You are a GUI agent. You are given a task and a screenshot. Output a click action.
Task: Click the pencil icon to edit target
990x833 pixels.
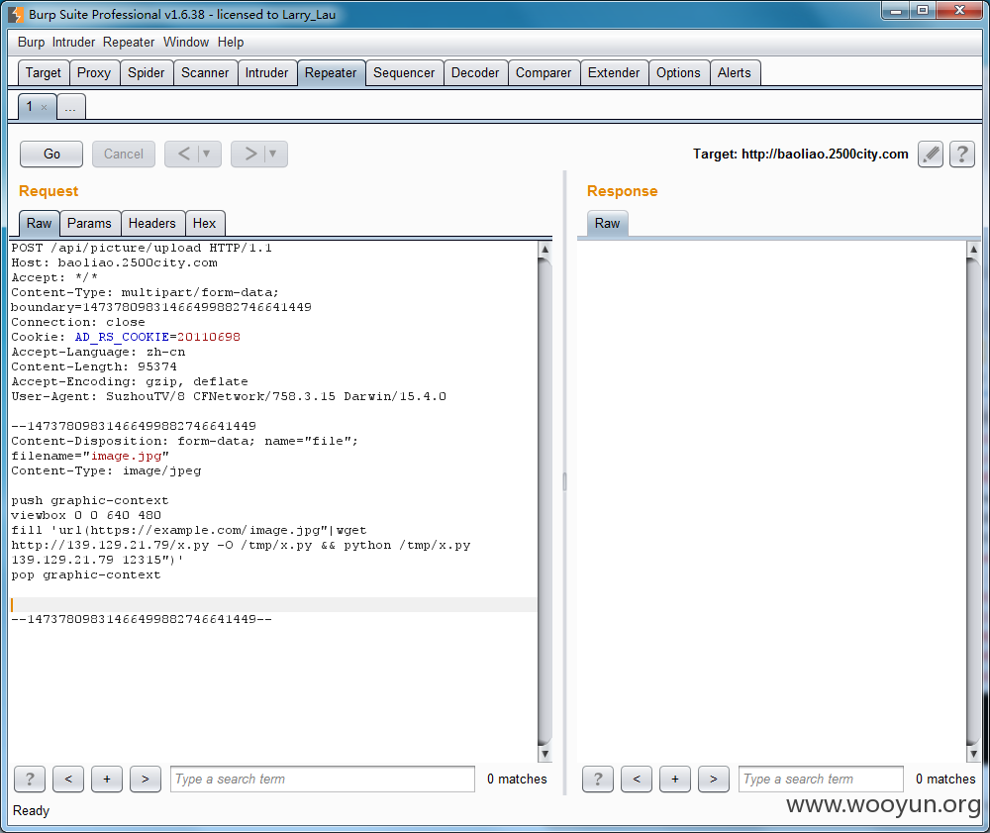(930, 155)
